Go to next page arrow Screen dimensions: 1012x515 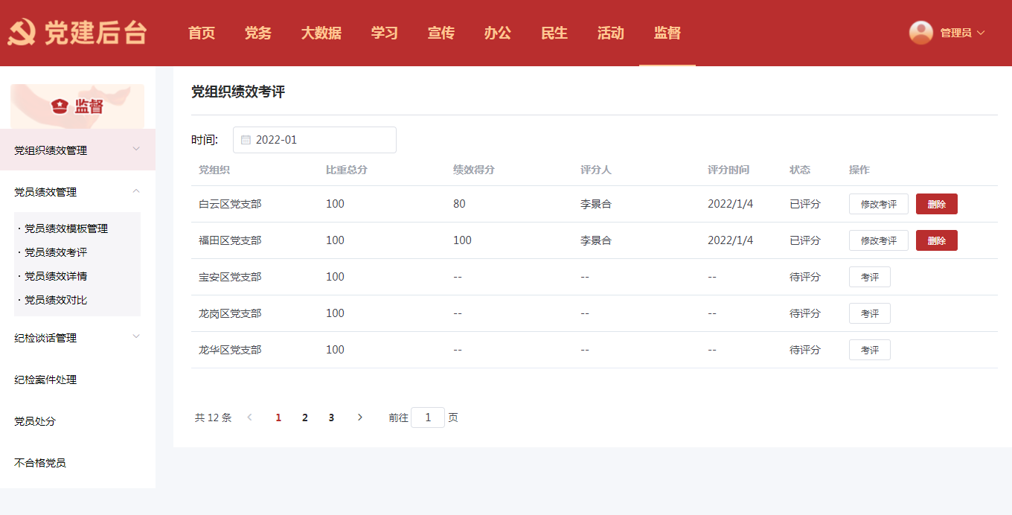(x=360, y=418)
